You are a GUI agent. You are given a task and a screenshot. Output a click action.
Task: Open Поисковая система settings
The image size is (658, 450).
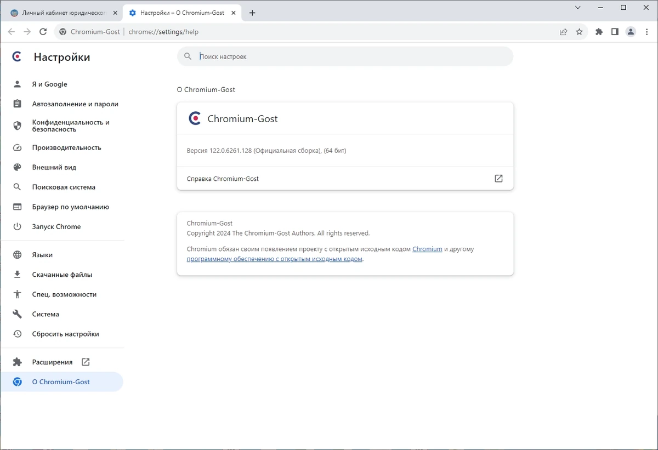(62, 187)
